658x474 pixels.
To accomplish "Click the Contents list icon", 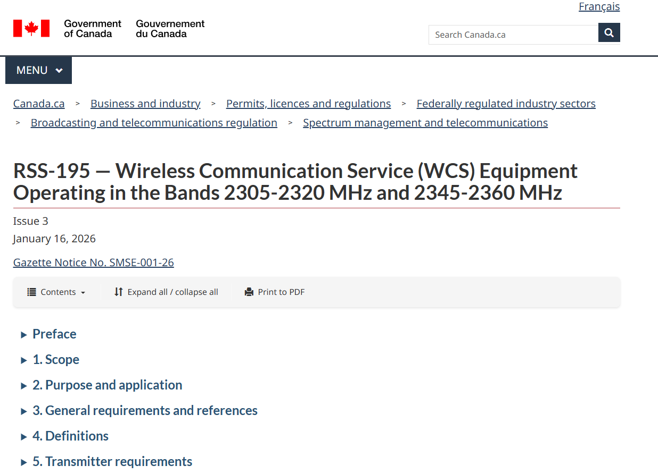I will 32,292.
